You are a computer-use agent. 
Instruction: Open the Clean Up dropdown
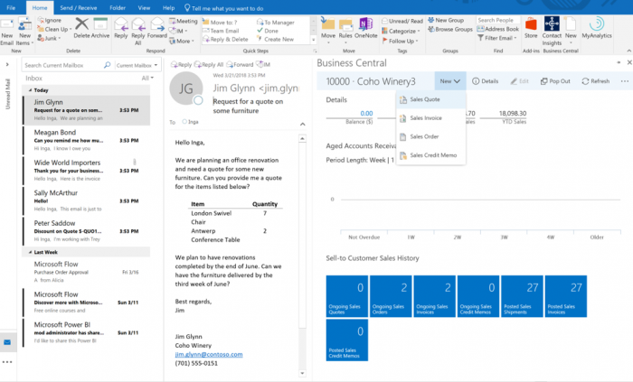click(54, 29)
